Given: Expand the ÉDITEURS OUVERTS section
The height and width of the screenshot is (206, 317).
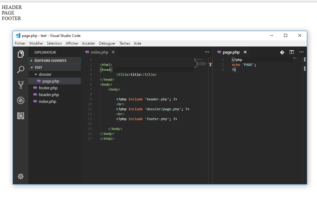Looking at the screenshot, I should pos(55,61).
